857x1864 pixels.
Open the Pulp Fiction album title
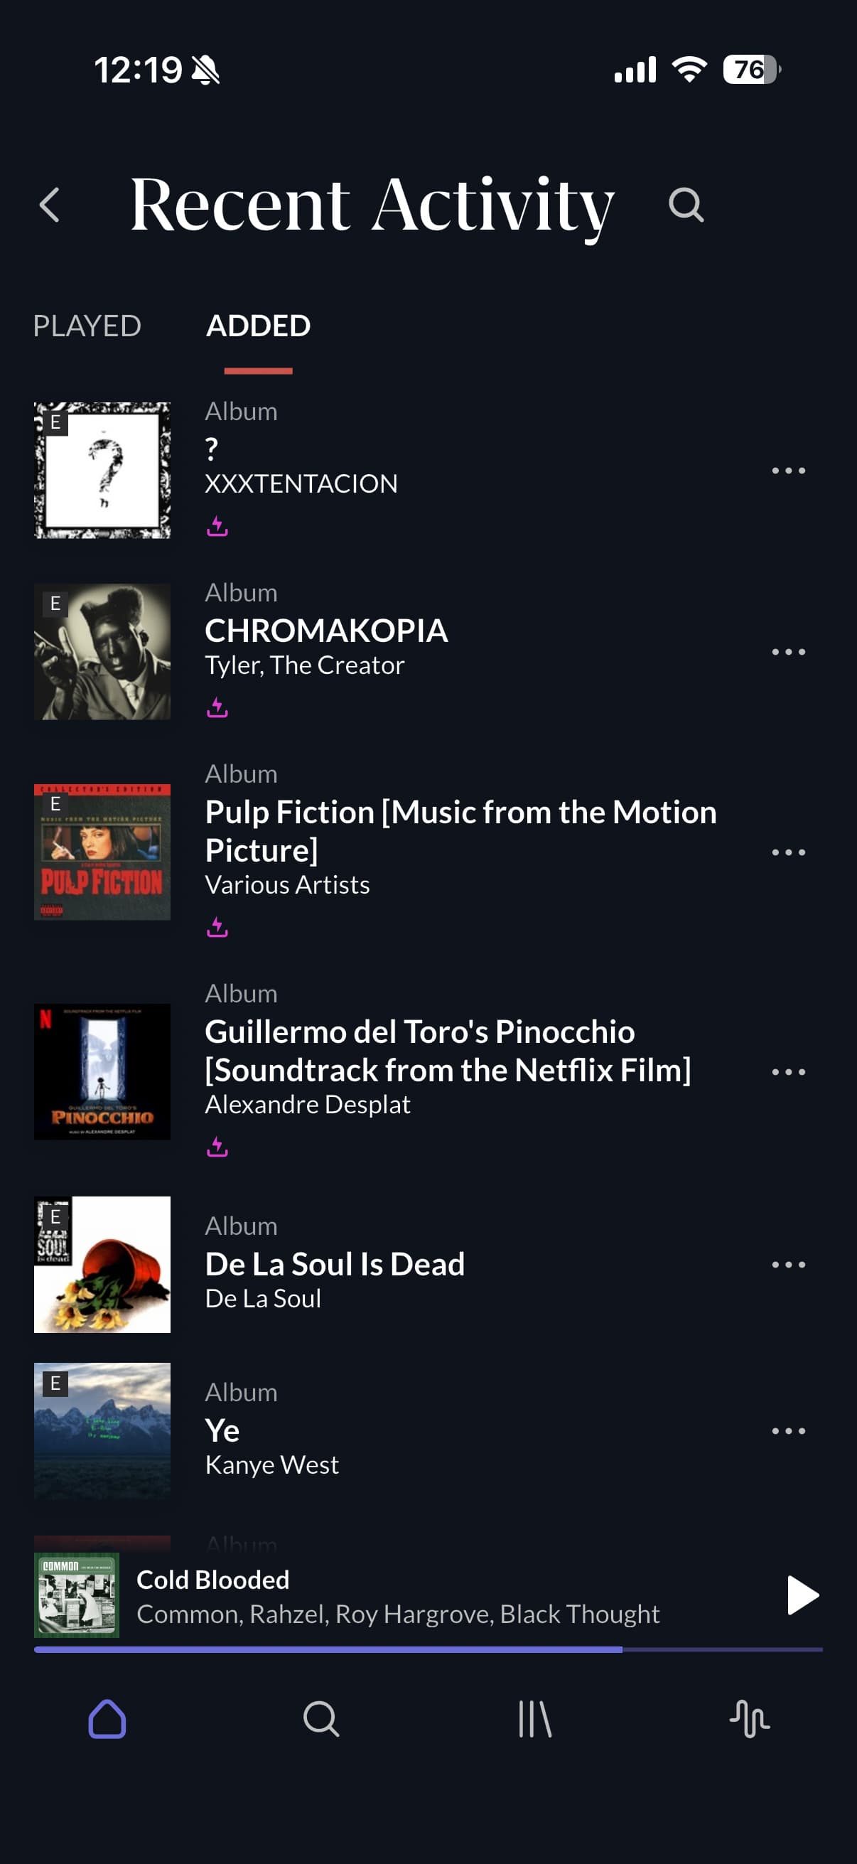(x=460, y=830)
